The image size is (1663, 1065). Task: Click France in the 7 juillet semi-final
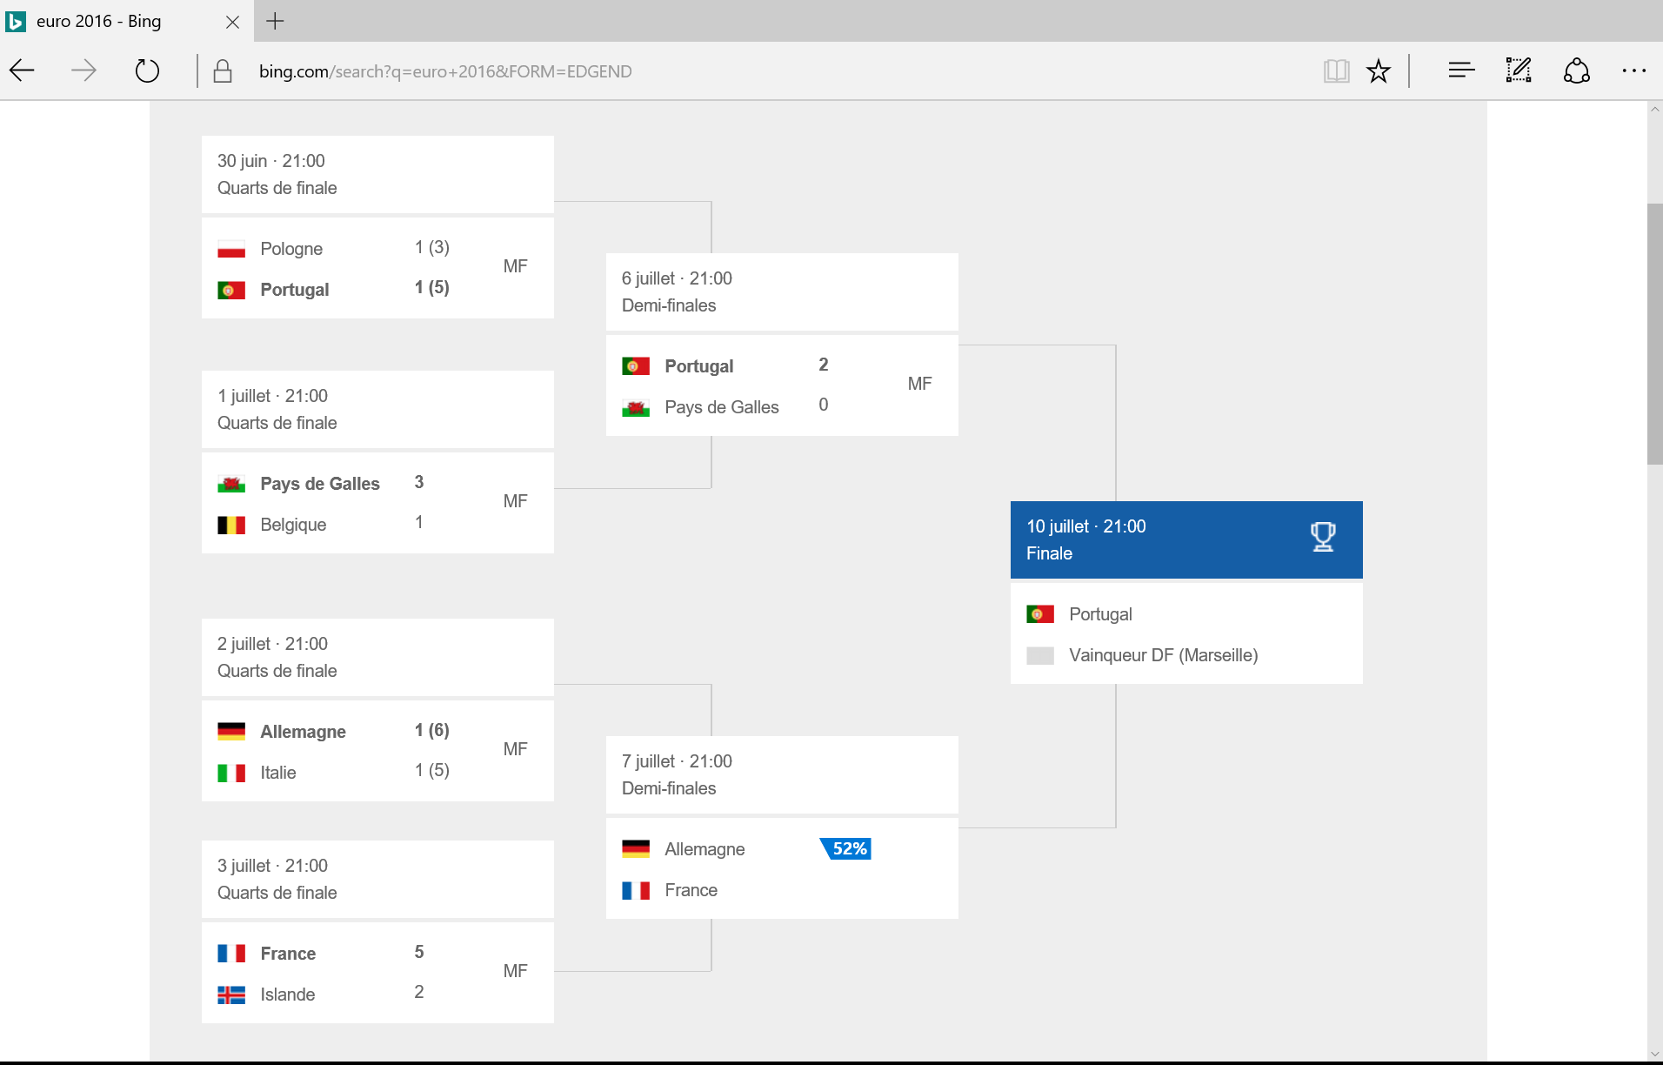click(691, 890)
